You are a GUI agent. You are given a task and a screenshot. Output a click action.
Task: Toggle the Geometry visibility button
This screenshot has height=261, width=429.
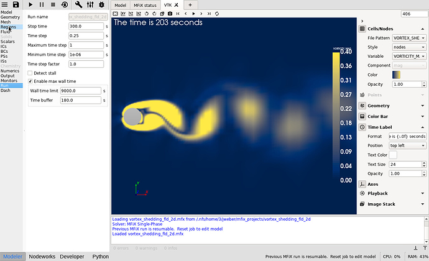tap(362, 106)
